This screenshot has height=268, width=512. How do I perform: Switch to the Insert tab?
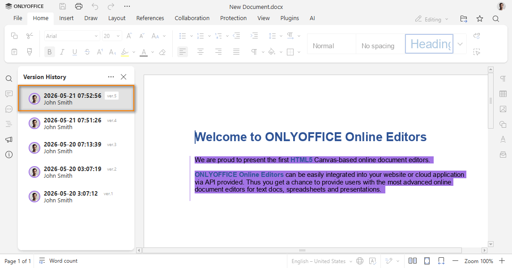pyautogui.click(x=66, y=18)
